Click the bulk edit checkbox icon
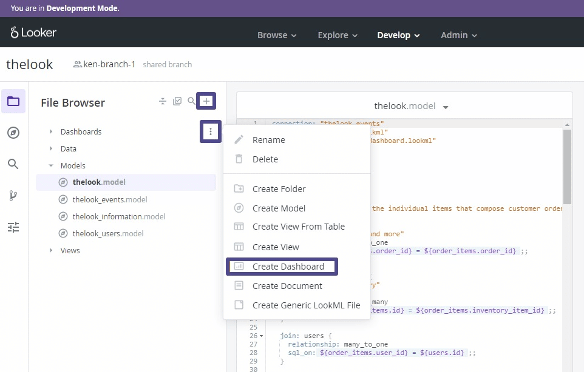The width and height of the screenshot is (584, 372). (177, 101)
